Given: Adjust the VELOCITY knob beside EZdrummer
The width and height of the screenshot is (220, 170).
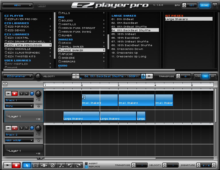Looking at the screenshot, I should [x=38, y=76].
